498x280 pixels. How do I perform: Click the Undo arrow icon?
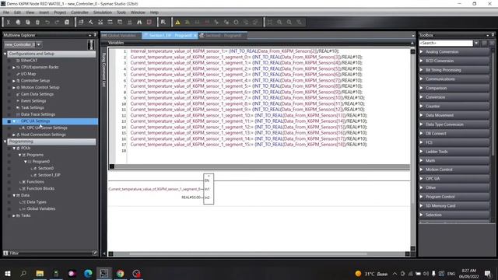coord(47,23)
